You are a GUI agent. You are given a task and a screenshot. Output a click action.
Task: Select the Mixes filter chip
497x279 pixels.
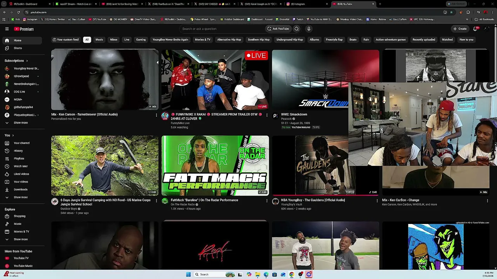click(114, 40)
